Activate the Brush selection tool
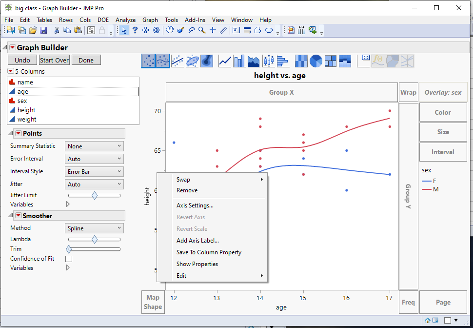The image size is (473, 328). [179, 30]
